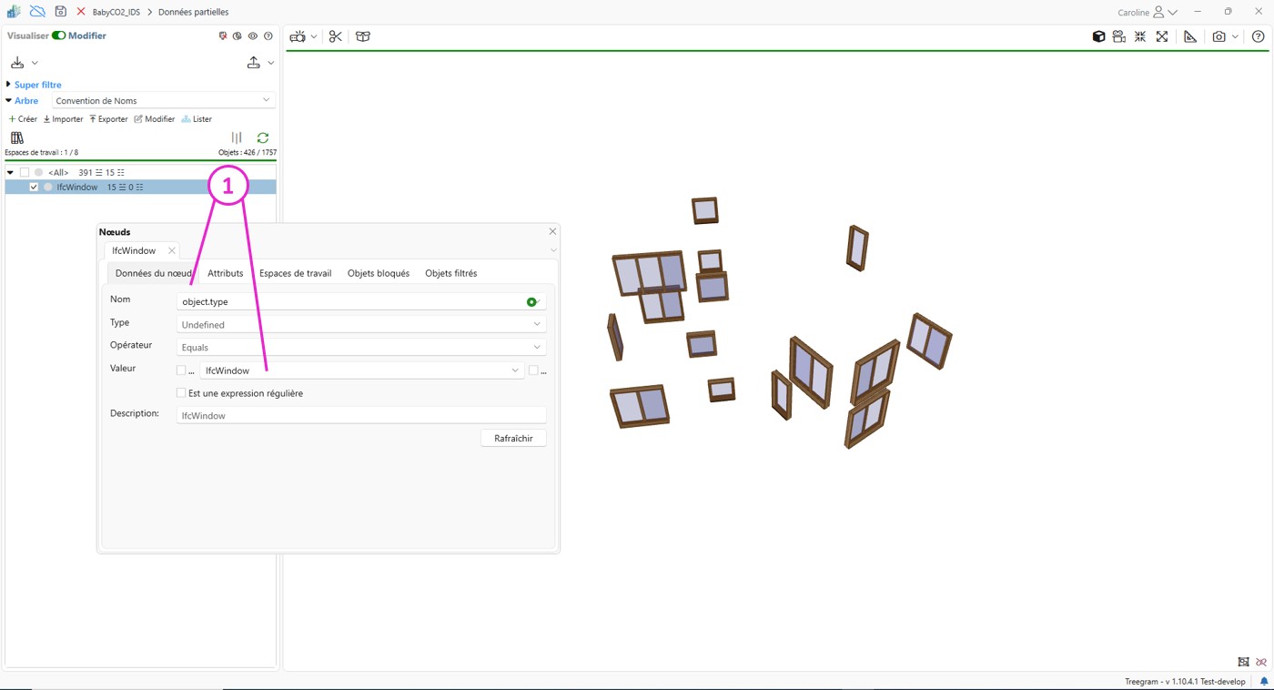Click the Exporter button in tree toolbar
The width and height of the screenshot is (1274, 690).
108,119
